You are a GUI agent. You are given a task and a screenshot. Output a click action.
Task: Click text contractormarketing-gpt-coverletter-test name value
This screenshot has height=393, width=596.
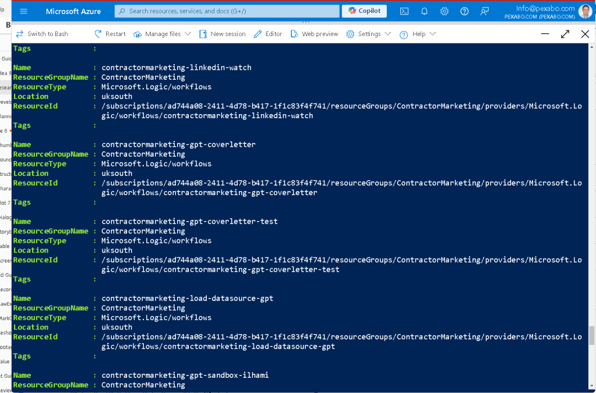tap(190, 221)
